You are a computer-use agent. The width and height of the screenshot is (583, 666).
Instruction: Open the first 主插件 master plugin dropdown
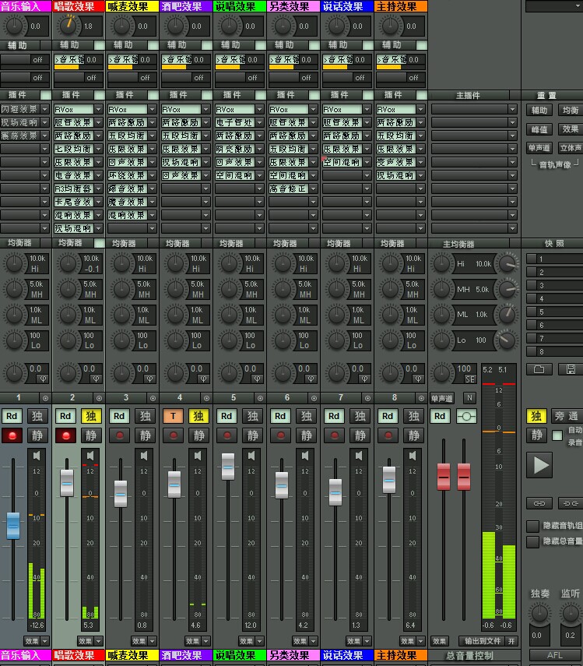[513, 109]
